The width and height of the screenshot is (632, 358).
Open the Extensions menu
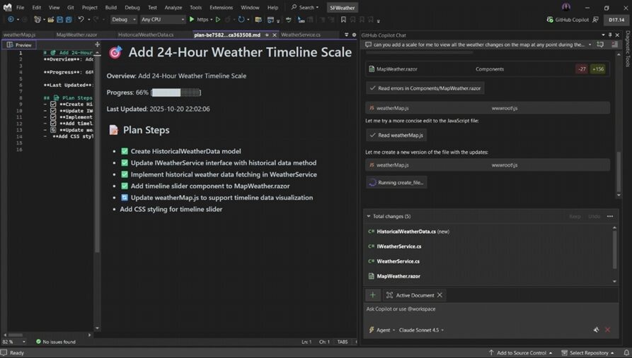coord(221,7)
